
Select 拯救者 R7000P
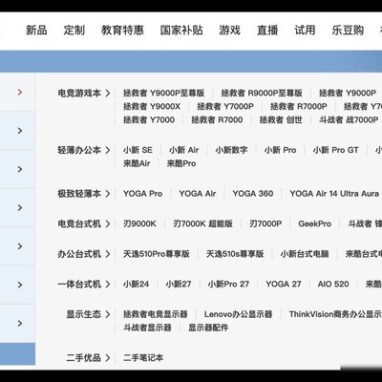(x=299, y=106)
